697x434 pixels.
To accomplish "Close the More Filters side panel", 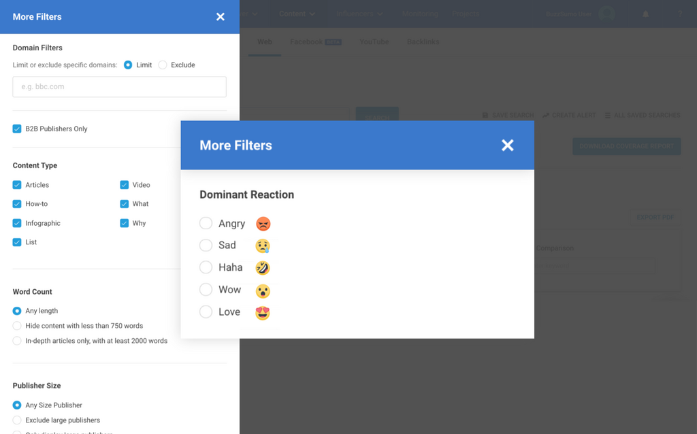I will point(220,16).
